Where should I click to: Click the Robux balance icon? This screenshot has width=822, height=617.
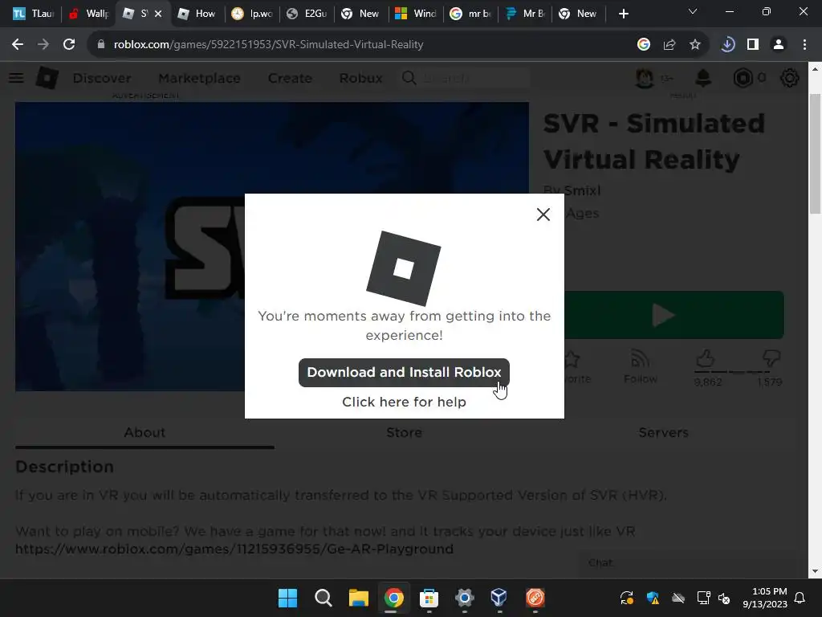click(743, 78)
